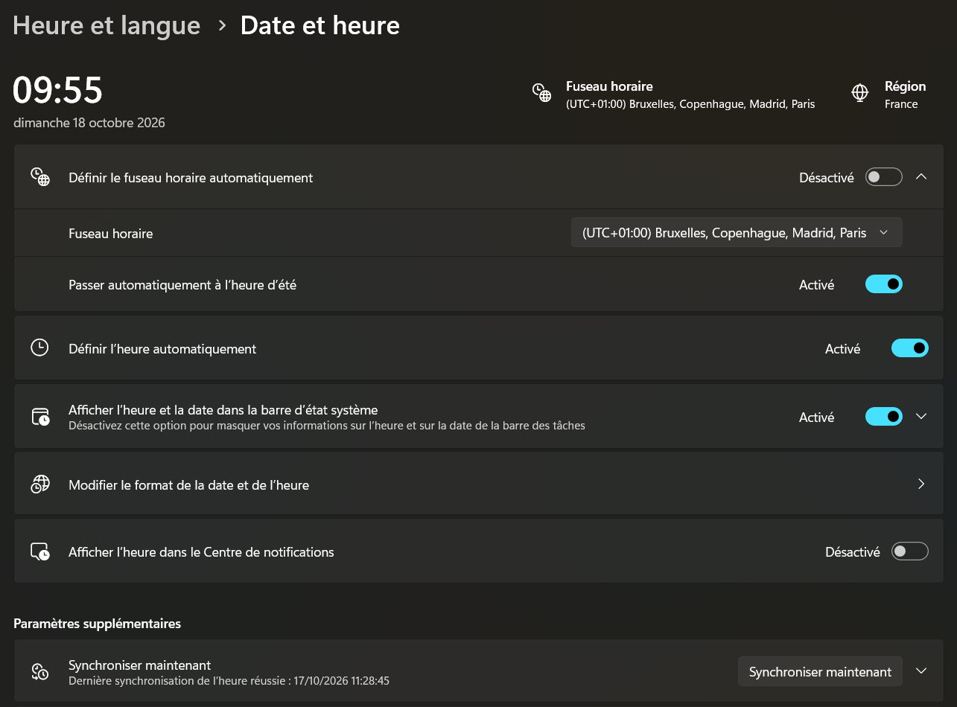Screen dimensions: 957x707
Task: Click the Région globe icon in the header
Action: point(860,93)
